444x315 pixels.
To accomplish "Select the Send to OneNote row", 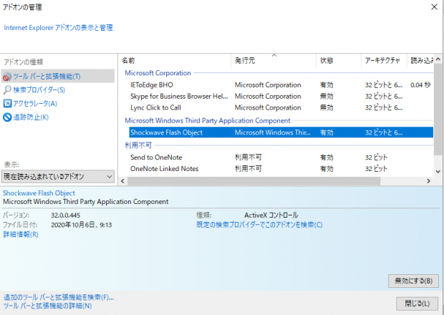I will click(281, 157).
